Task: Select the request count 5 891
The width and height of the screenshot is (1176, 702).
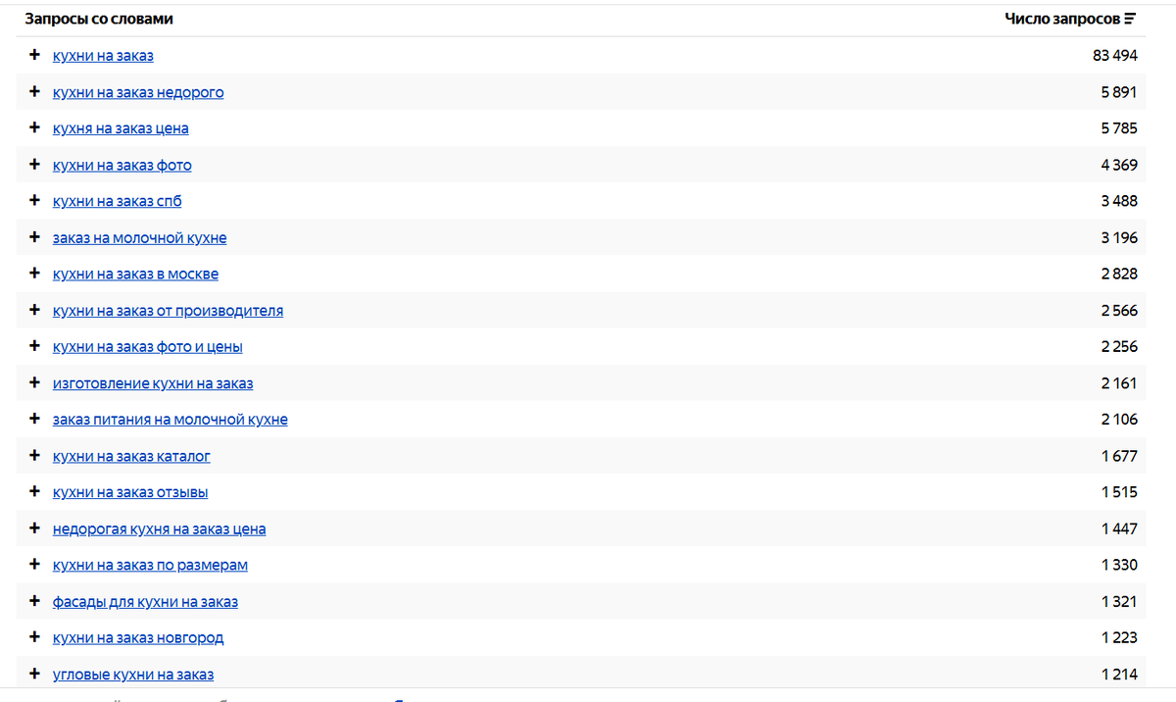Action: point(1119,92)
